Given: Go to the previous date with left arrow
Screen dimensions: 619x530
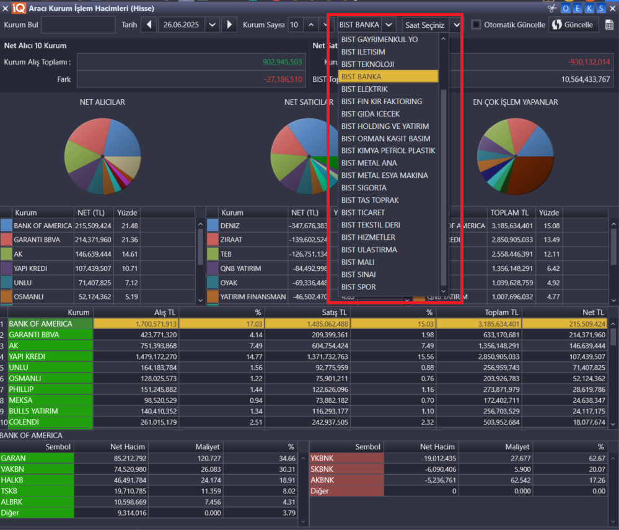Looking at the screenshot, I should [x=149, y=25].
